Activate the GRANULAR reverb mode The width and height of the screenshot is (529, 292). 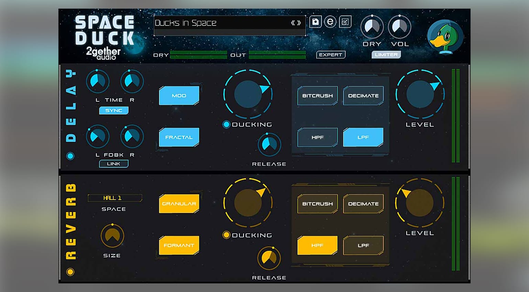179,203
